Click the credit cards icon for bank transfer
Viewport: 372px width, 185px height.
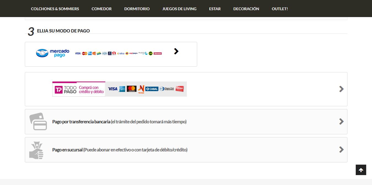[x=38, y=121]
